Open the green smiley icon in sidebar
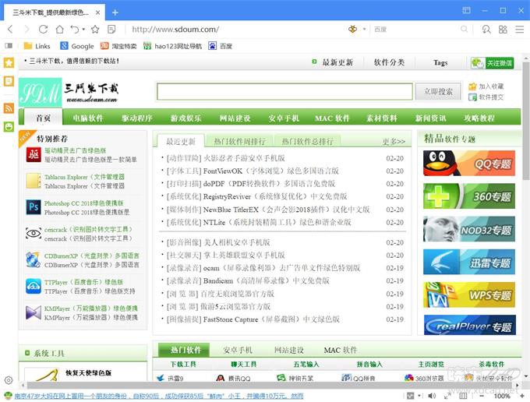Image resolution: width=530 pixels, height=402 pixels. [9, 126]
